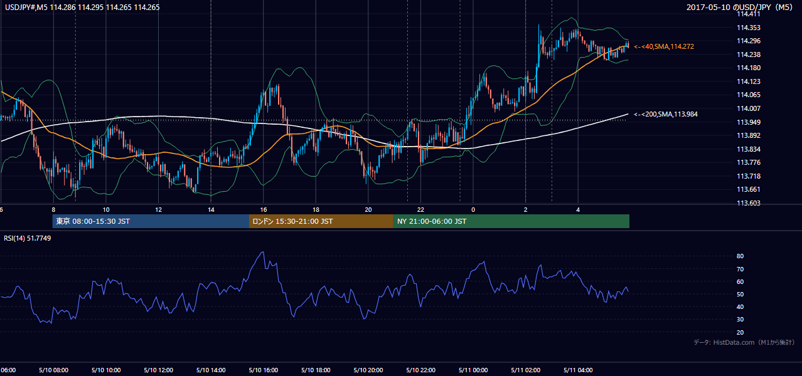Screen dimensions: 802x376
Task: Click RSI scale value 80
Action: coord(741,256)
